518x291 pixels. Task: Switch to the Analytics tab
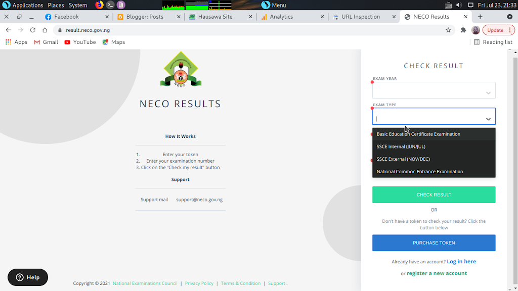[291, 17]
